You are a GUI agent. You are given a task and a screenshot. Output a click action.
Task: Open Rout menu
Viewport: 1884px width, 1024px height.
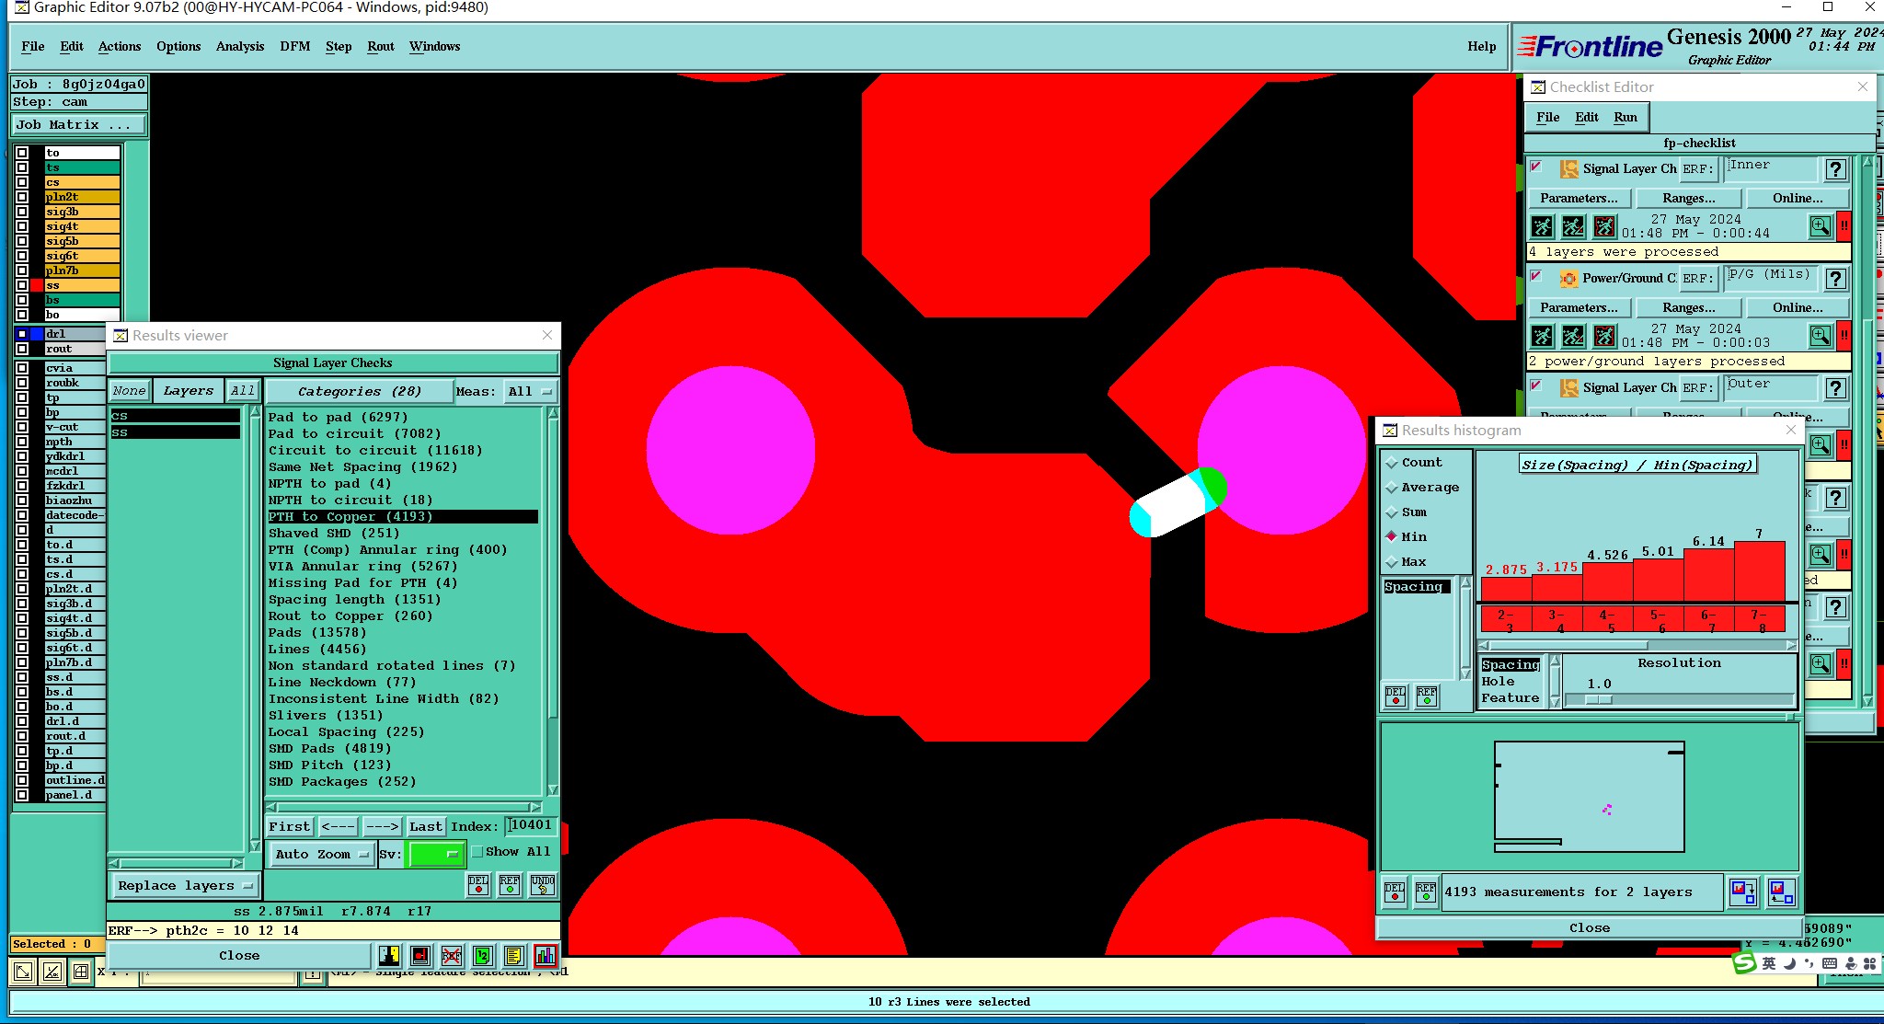[x=381, y=47]
